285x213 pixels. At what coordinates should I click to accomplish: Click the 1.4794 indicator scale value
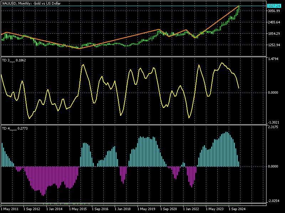point(273,59)
